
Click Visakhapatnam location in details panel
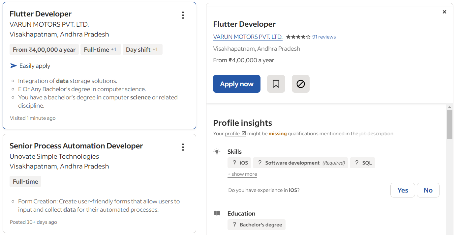pos(257,49)
